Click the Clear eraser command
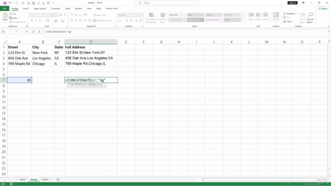The height and width of the screenshot is (186, 331). [288, 22]
